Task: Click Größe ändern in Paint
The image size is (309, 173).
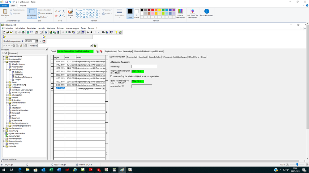Action: coord(45,14)
